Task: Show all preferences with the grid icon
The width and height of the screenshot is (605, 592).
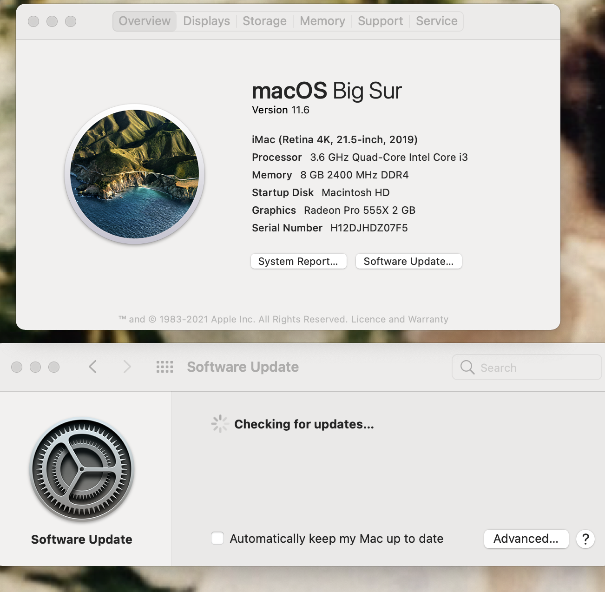Action: tap(164, 367)
